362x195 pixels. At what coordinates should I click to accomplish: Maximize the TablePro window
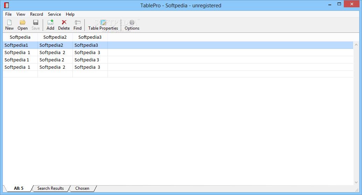click(339, 4)
